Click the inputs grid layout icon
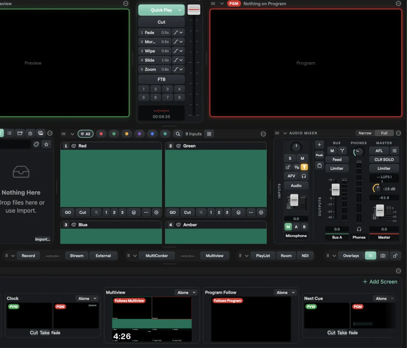 [x=209, y=134]
